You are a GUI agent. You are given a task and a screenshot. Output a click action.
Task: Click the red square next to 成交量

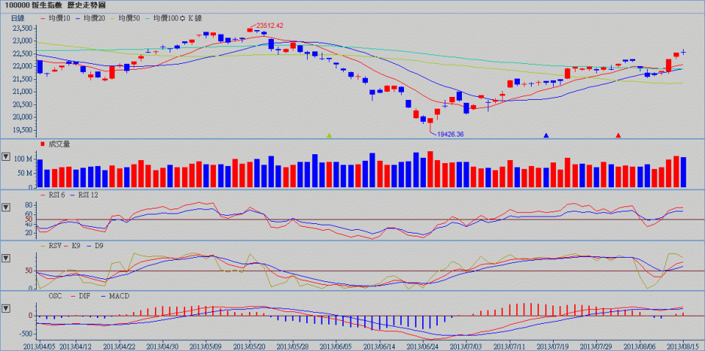[x=43, y=144]
